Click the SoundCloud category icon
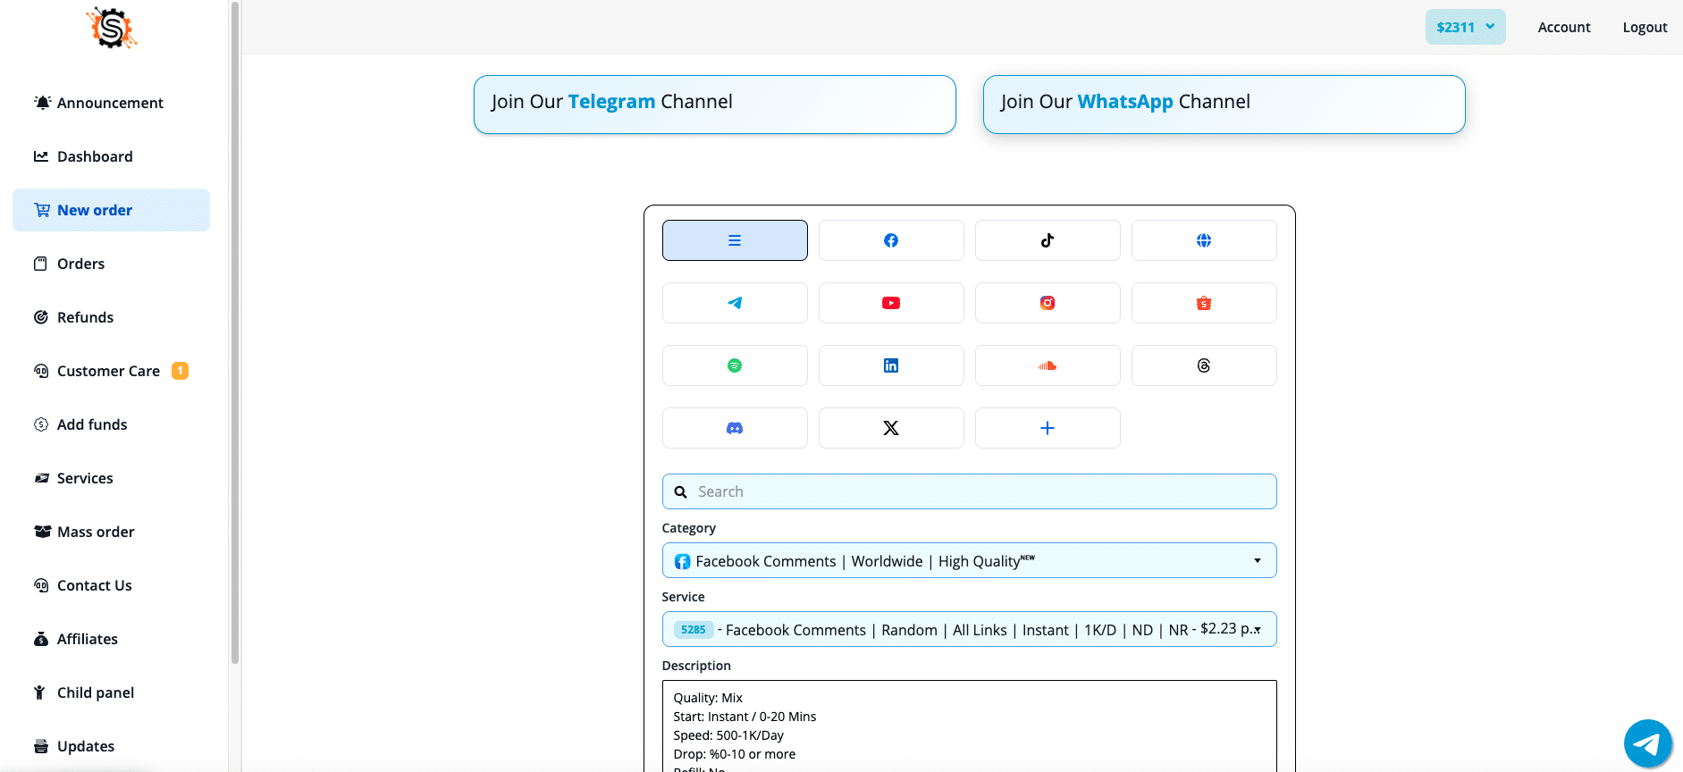The width and height of the screenshot is (1683, 772). tap(1047, 365)
